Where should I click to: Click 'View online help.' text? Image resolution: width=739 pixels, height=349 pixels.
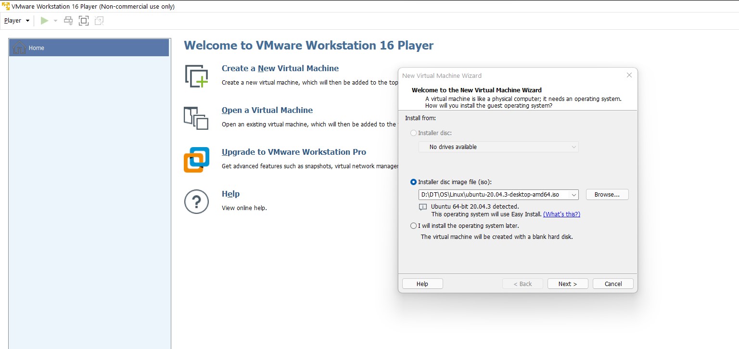coord(244,208)
